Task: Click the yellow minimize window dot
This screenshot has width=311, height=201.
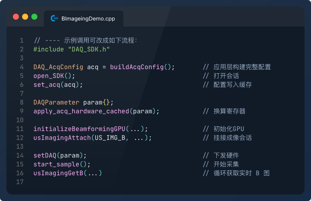Action: coord(25,16)
